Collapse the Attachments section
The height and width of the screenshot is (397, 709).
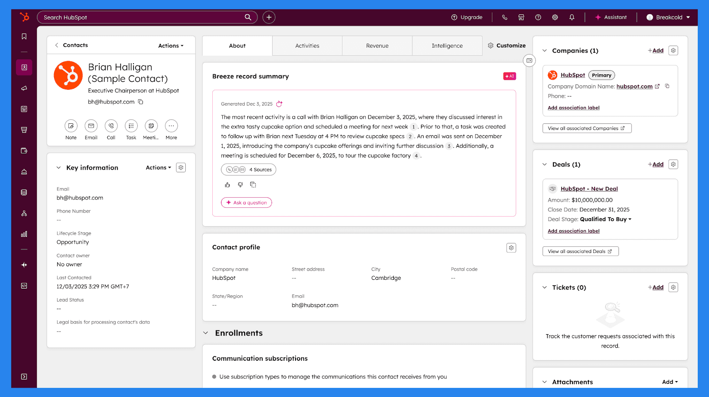545,382
